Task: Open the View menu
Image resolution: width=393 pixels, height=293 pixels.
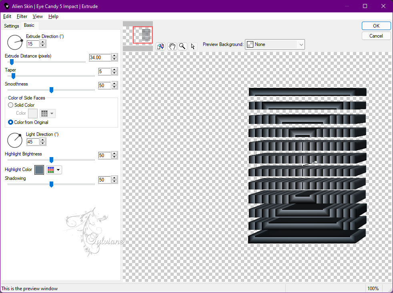Action: [x=38, y=16]
